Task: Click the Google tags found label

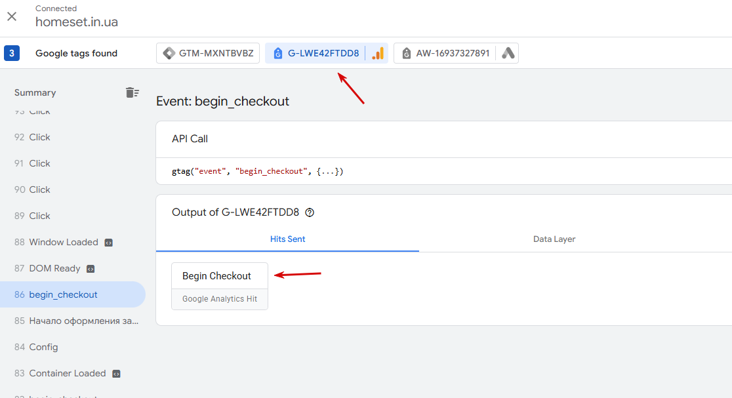Action: (x=77, y=53)
